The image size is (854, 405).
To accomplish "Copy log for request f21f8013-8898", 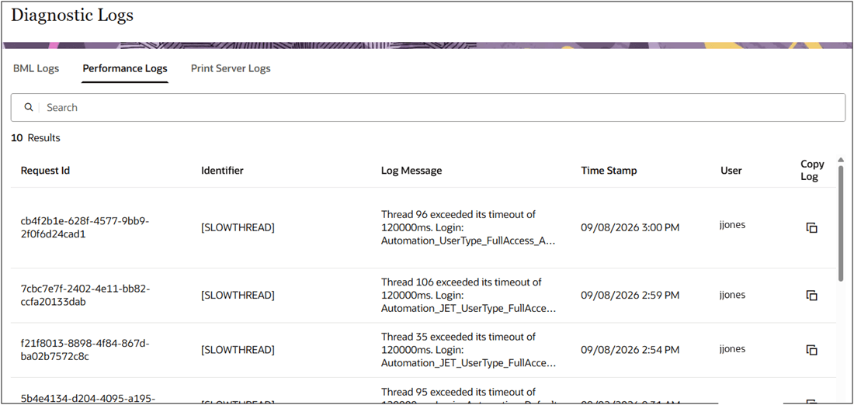I will pos(811,350).
